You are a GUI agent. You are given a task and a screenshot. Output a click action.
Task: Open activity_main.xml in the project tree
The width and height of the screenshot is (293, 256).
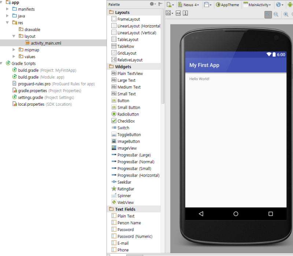[x=45, y=43]
